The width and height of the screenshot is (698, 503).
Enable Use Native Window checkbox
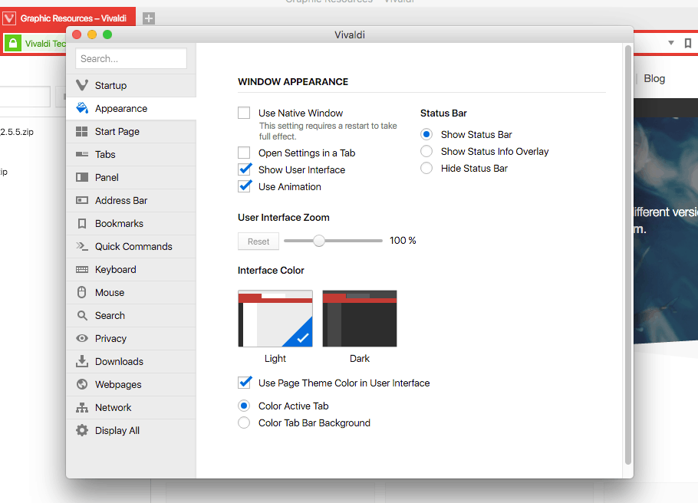[244, 113]
